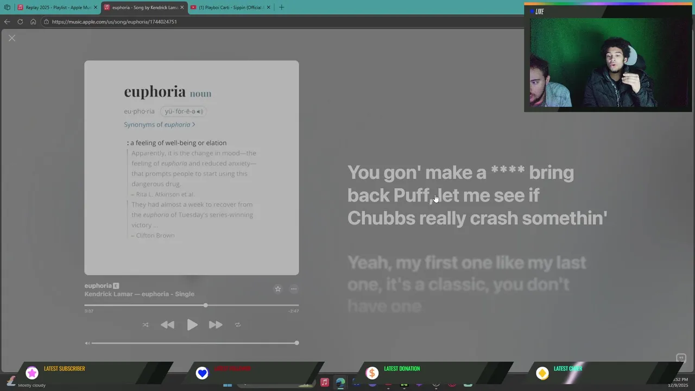Close the Replay 2025 tab
The image size is (695, 391).
[96, 8]
